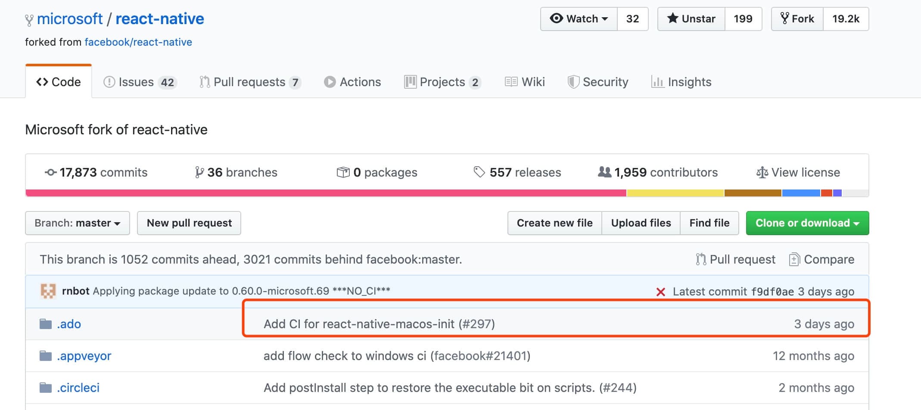
Task: Fork the repository with the Fork button
Action: coord(797,19)
